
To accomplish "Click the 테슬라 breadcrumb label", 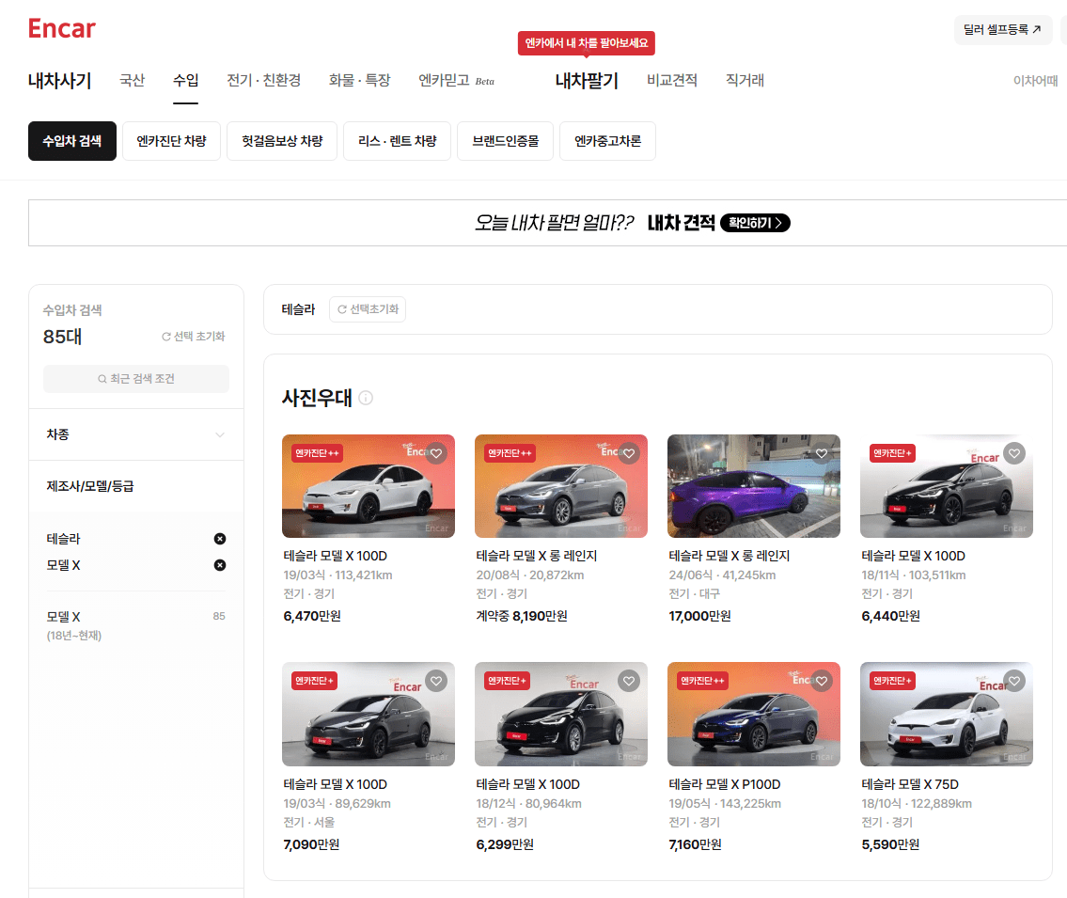I will click(298, 309).
